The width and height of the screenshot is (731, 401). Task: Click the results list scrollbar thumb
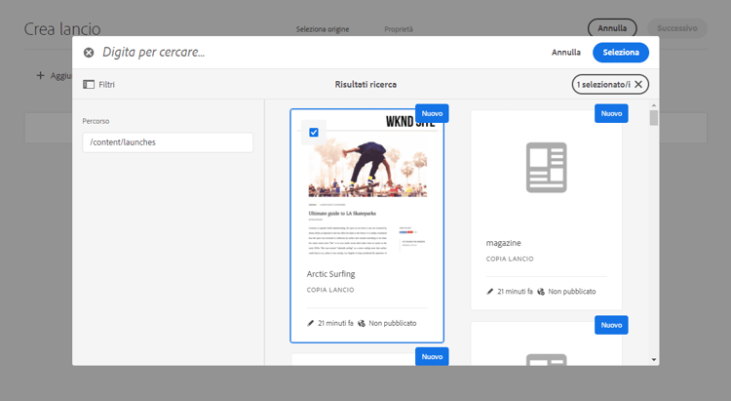pos(654,118)
